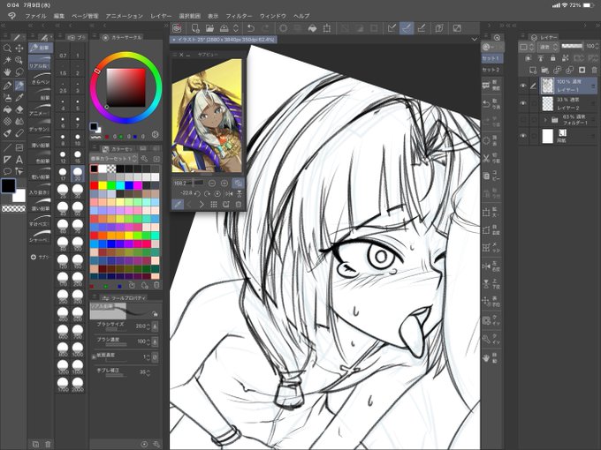Open the ファイル menu
Image resolution: width=601 pixels, height=450 pixels.
(35, 16)
